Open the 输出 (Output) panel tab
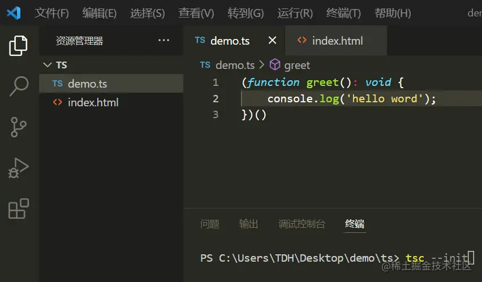Viewport: 482px width, 282px height. [248, 224]
